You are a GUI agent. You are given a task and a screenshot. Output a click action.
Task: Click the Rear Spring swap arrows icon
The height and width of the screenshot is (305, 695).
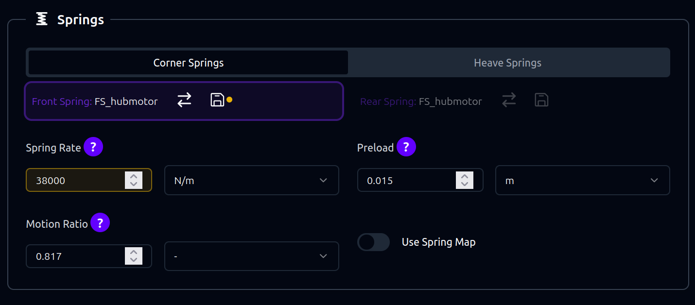[509, 101]
